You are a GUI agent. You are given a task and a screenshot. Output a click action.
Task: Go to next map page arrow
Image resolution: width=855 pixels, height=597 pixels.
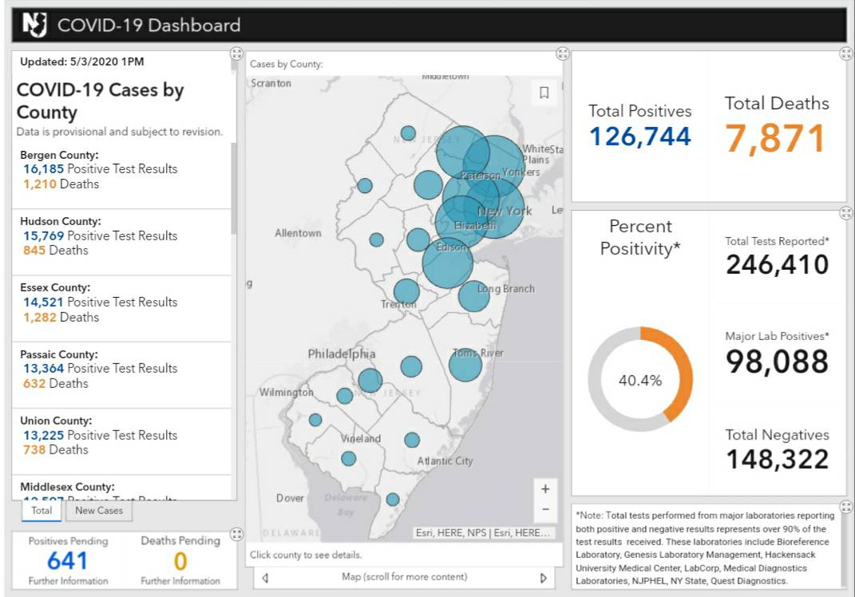543,578
